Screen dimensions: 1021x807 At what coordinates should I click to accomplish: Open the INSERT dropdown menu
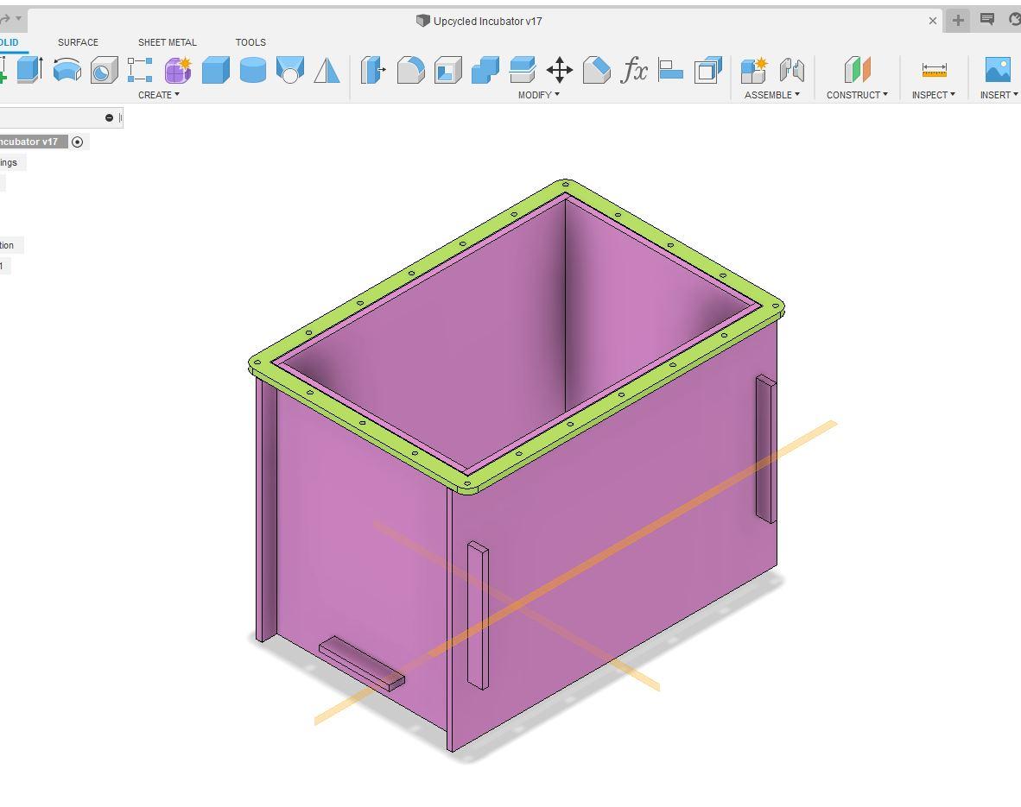click(999, 95)
